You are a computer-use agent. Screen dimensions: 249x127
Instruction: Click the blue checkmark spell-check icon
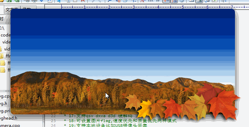42,1
